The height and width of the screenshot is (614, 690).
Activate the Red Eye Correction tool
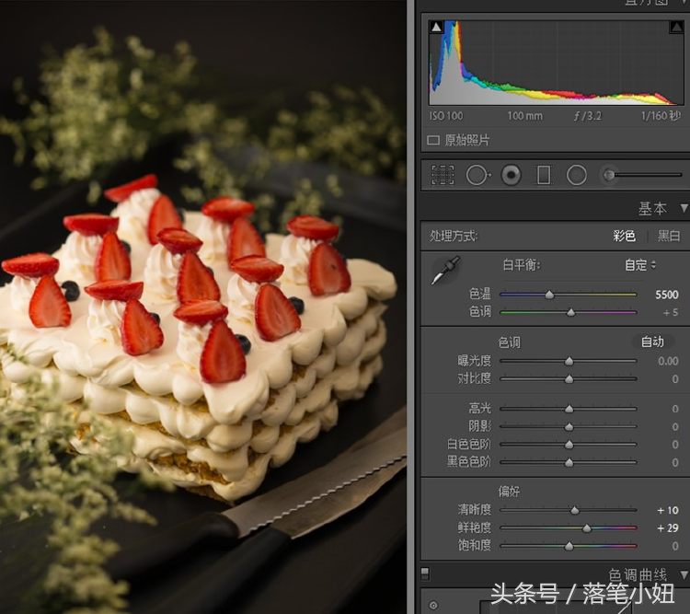tap(511, 175)
